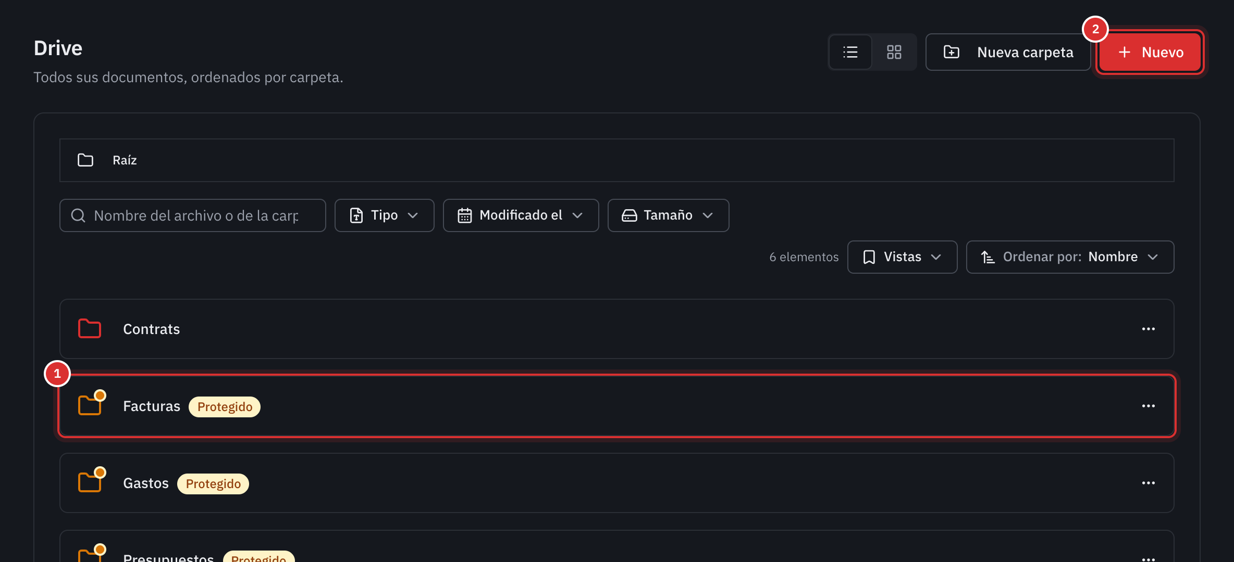Open the Vistas dropdown
The width and height of the screenshot is (1234, 562).
tap(903, 257)
